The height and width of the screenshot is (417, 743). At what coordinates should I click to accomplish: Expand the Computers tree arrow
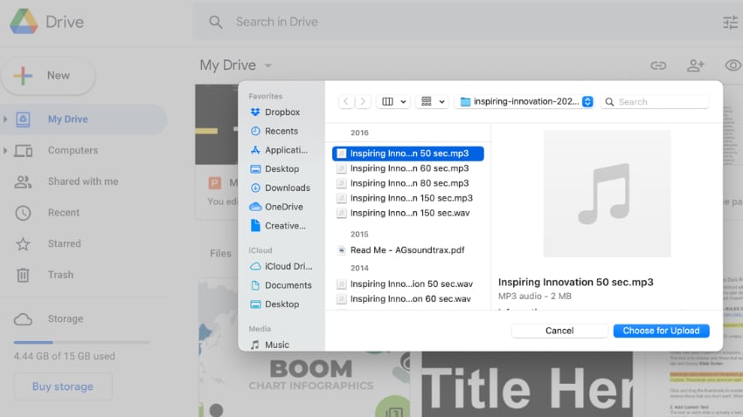click(x=5, y=151)
